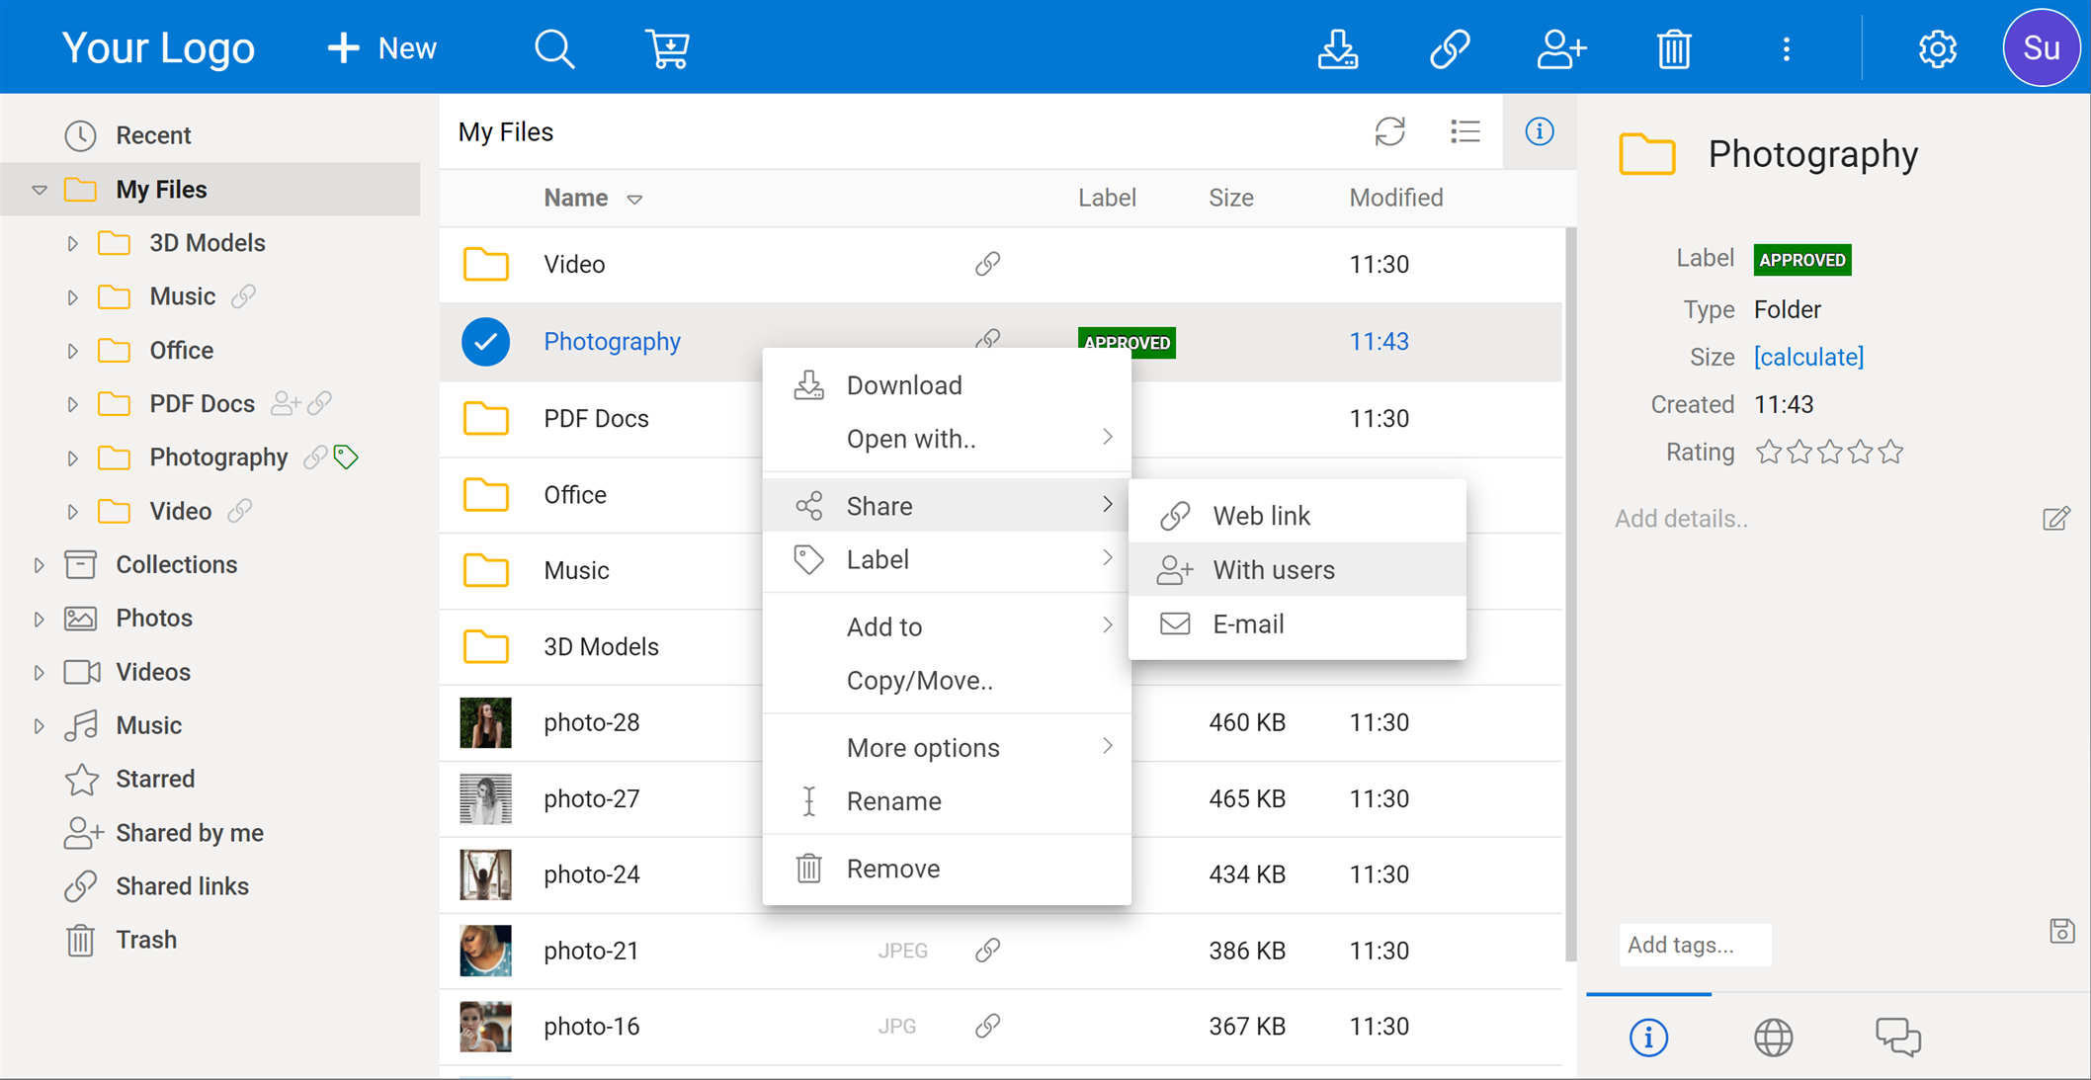The height and width of the screenshot is (1080, 2091).
Task: Click the settings gear icon in top bar
Action: pyautogui.click(x=1937, y=46)
